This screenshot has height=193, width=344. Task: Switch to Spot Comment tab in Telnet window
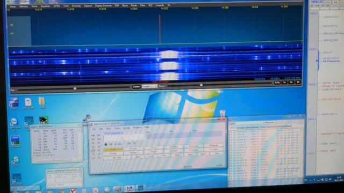274,127
